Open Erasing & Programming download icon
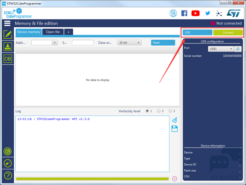Viewport: 246px width, 185px height. [x=8, y=47]
